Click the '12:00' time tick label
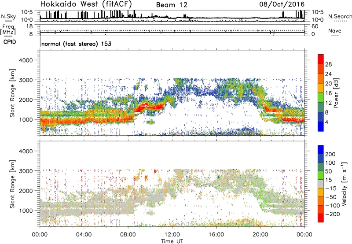 (x=172, y=235)
